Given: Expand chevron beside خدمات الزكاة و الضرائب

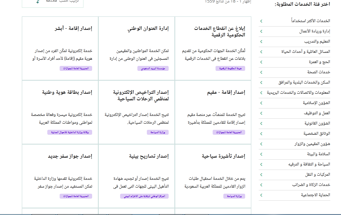Looking at the screenshot, I should 261,185.
